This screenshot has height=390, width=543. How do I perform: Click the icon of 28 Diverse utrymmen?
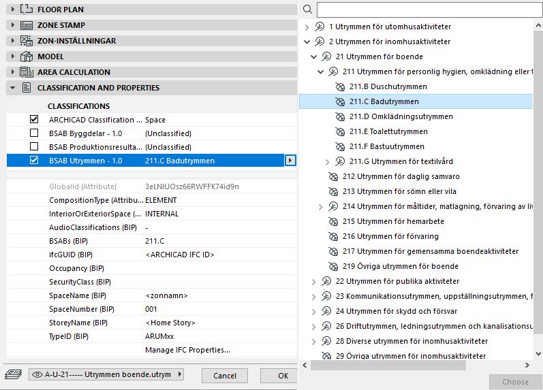click(x=326, y=341)
